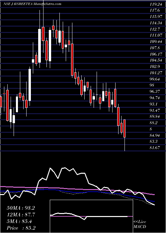The image size is (166, 233).
Task: Click the 93.1 price axis label
Action: pos(154,104)
